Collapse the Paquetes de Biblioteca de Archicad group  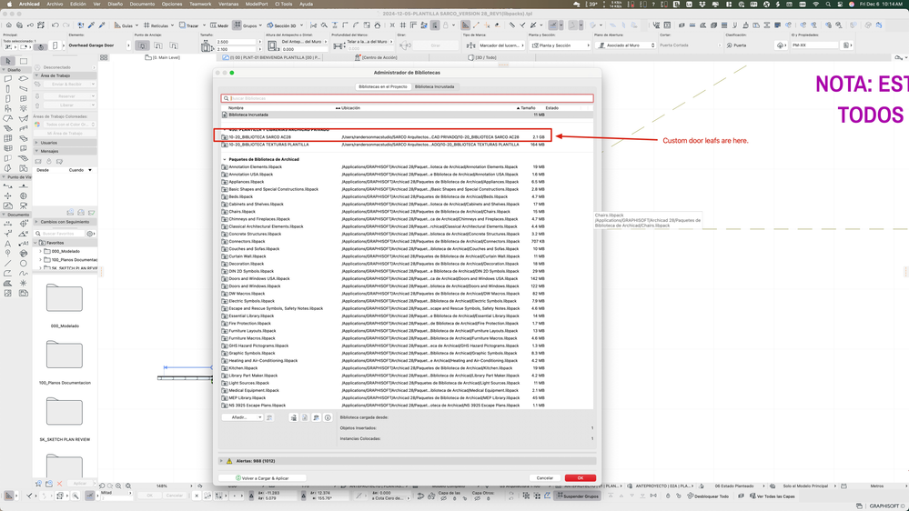pyautogui.click(x=225, y=159)
